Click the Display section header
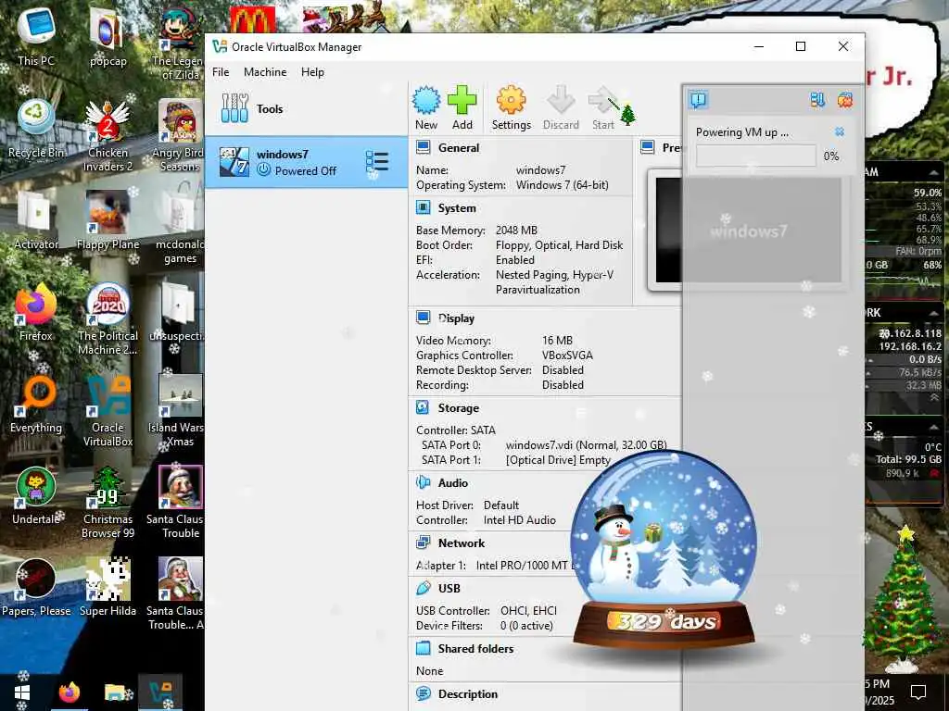Image resolution: width=949 pixels, height=711 pixels. click(456, 318)
